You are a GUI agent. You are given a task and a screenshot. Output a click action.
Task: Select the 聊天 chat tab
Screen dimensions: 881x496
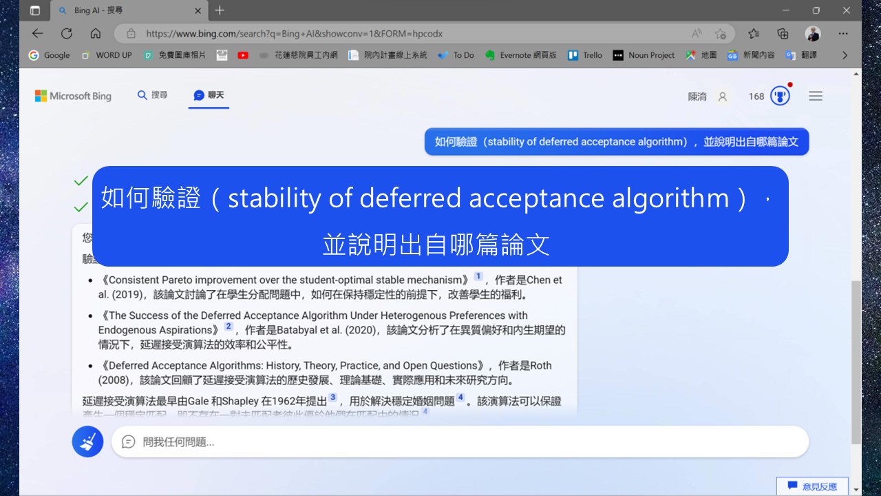tap(209, 95)
